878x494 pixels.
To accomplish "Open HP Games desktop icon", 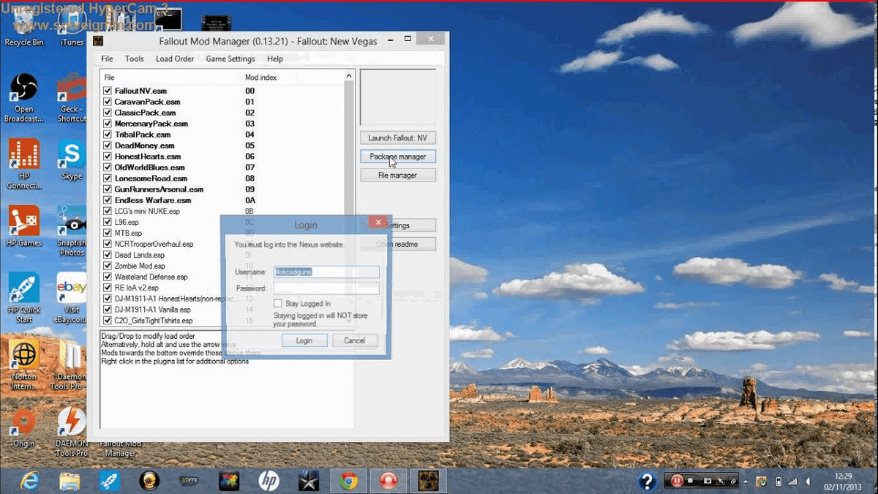I will (x=24, y=226).
